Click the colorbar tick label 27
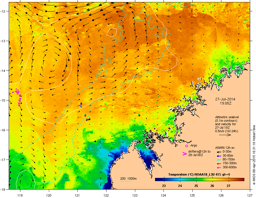The height and width of the screenshot is (198, 256). [x=228, y=186]
